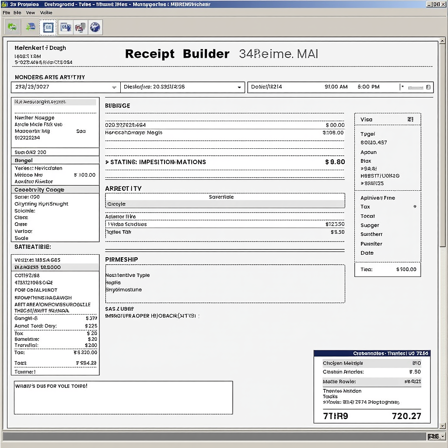Click the small page icon after 5:00 PM
The width and height of the screenshot is (448, 448).
coord(428,87)
